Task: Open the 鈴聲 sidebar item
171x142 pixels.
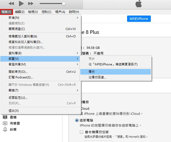Action: pyautogui.click(x=13, y=129)
